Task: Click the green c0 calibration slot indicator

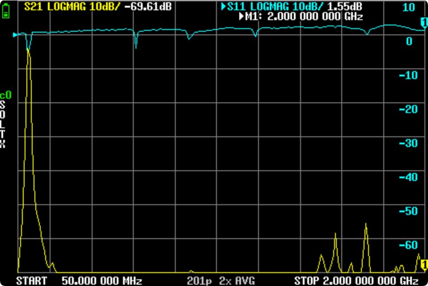Action: coord(5,95)
